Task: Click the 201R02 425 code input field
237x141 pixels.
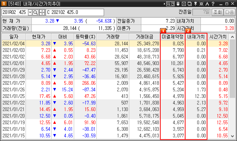Action: (x=15, y=12)
